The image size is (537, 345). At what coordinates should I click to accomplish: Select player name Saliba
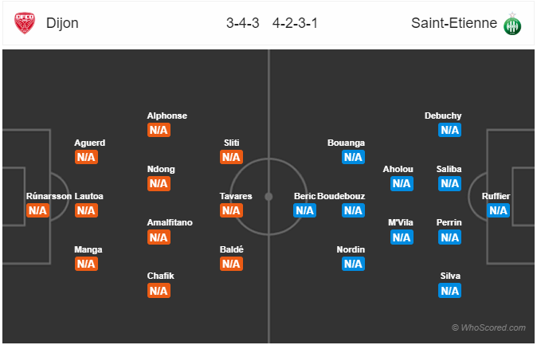click(x=449, y=169)
